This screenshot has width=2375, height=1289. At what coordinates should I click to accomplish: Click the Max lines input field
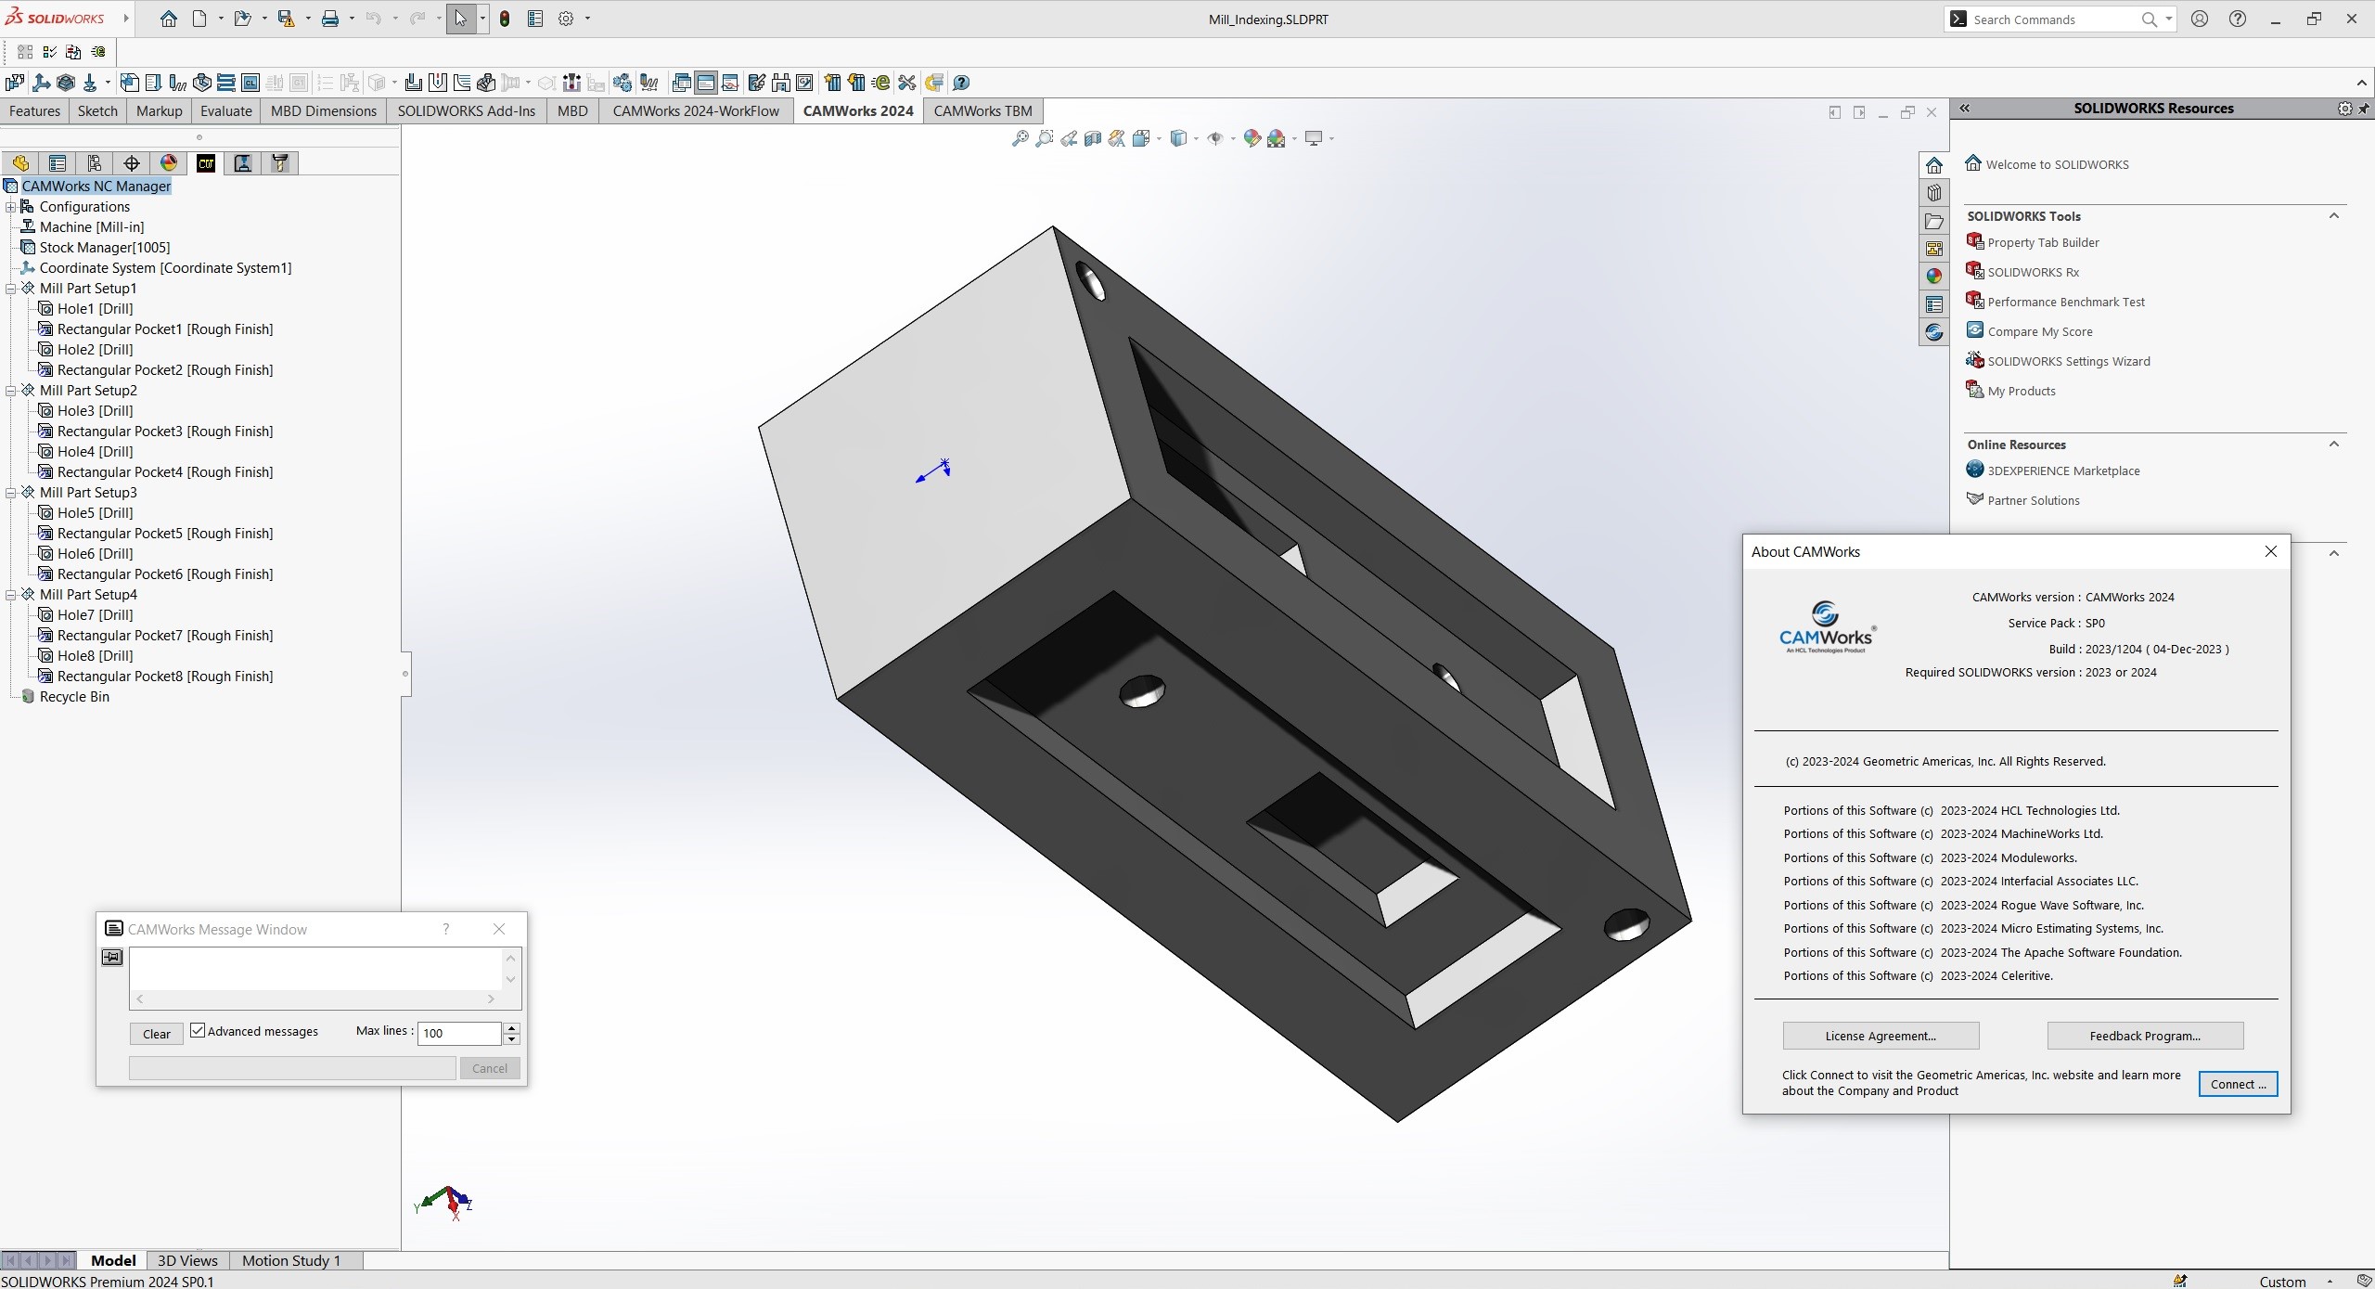coord(459,1033)
